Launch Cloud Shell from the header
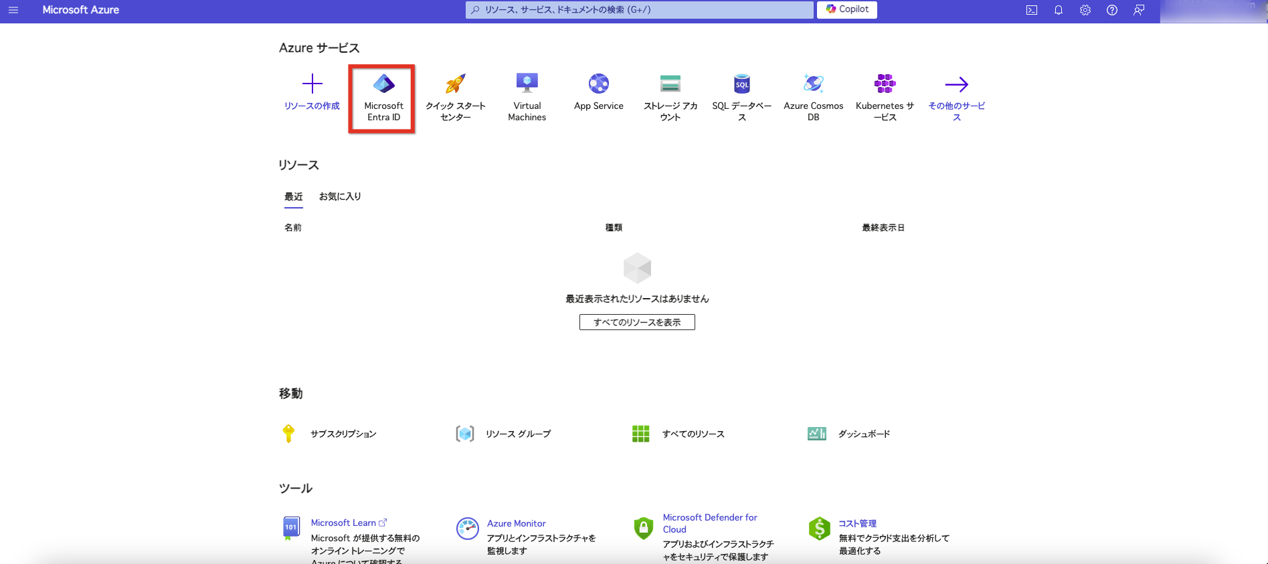 coord(1032,10)
